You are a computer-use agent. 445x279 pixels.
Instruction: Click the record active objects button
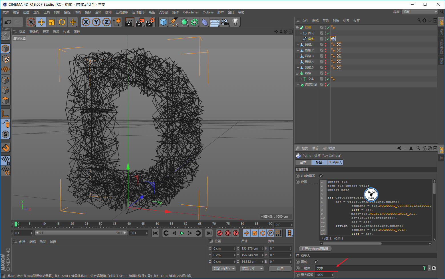pos(220,233)
